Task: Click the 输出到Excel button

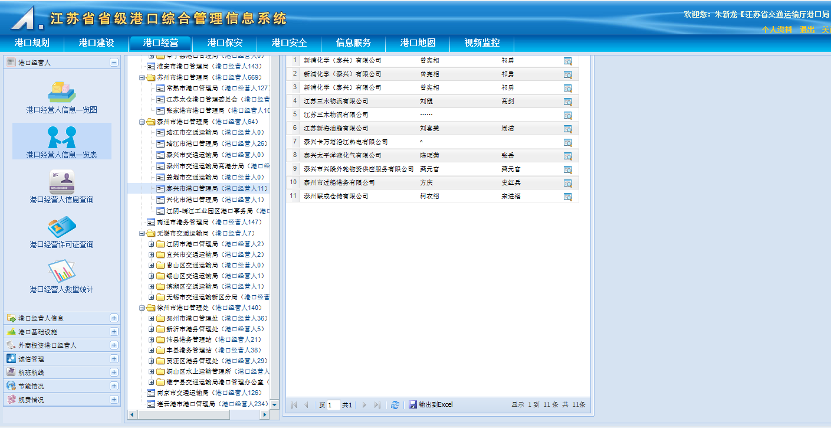Action: point(431,405)
